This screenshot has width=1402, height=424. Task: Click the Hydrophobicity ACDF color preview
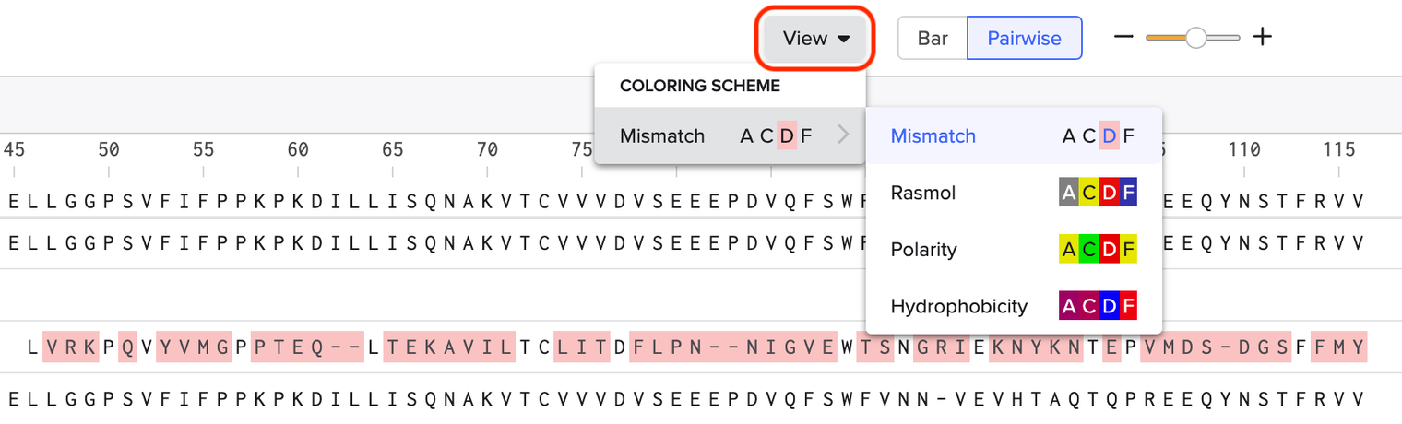(x=1097, y=306)
